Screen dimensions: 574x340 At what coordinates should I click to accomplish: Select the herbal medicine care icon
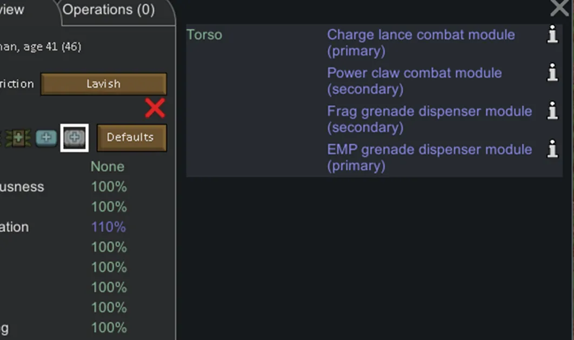coord(18,138)
